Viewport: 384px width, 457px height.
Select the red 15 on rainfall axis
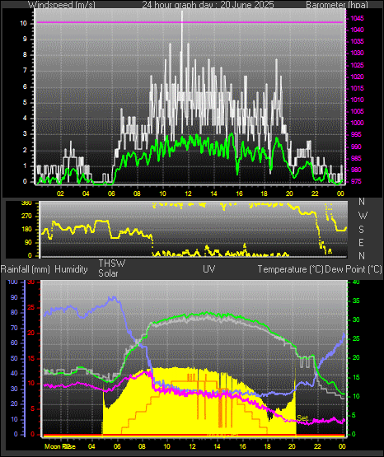[31, 358]
